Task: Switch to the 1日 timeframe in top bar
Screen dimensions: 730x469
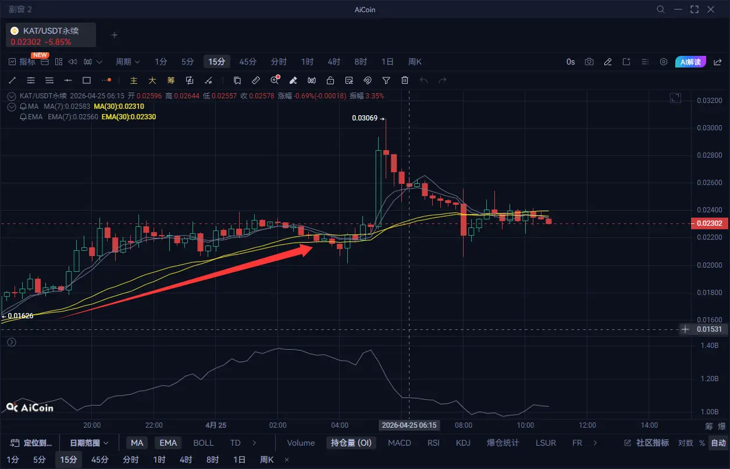Action: pos(387,62)
